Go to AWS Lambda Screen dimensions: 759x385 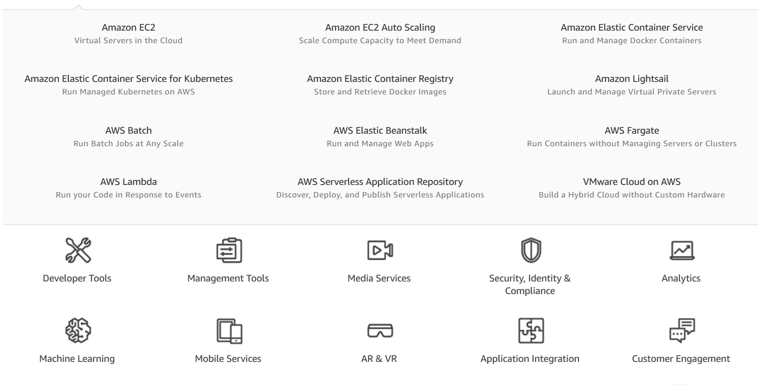coord(128,181)
